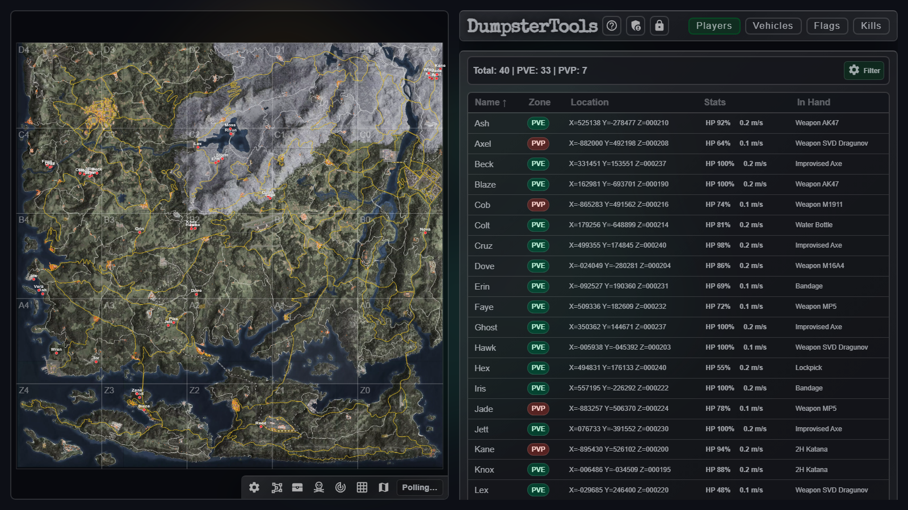Toggle the map grid overlay icon

pos(362,487)
